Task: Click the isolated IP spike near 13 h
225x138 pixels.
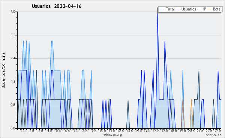Action: (x=128, y=100)
